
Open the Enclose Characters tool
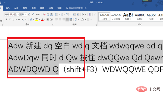click(x=51, y=19)
